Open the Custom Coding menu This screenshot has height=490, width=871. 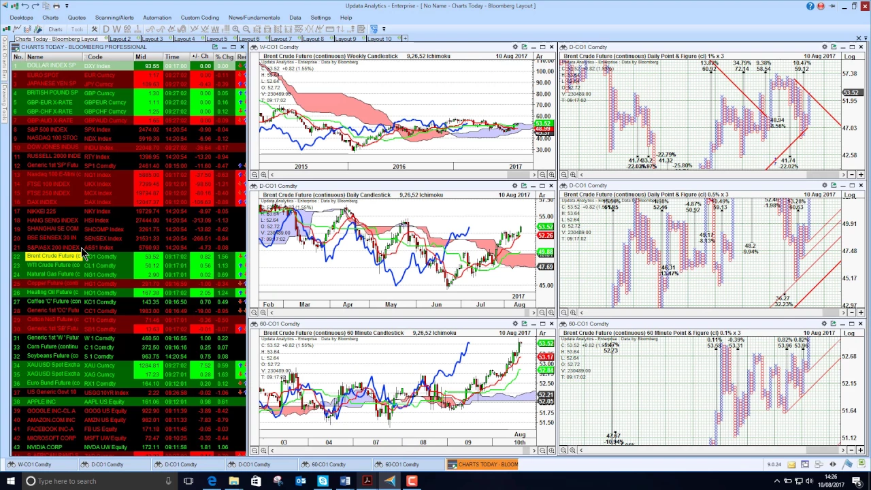(x=199, y=18)
